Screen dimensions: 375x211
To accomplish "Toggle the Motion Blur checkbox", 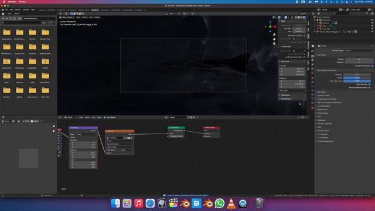I will pos(319,106).
